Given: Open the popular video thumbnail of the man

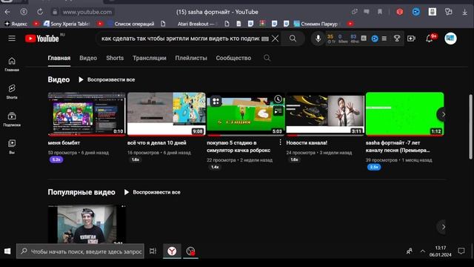Looking at the screenshot, I should pos(87,224).
